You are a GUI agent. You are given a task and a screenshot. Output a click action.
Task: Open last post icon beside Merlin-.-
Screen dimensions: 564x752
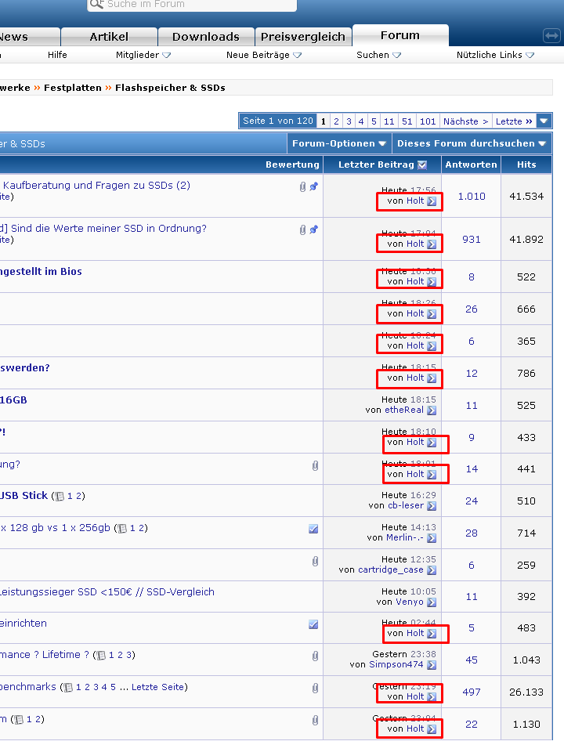(x=432, y=538)
